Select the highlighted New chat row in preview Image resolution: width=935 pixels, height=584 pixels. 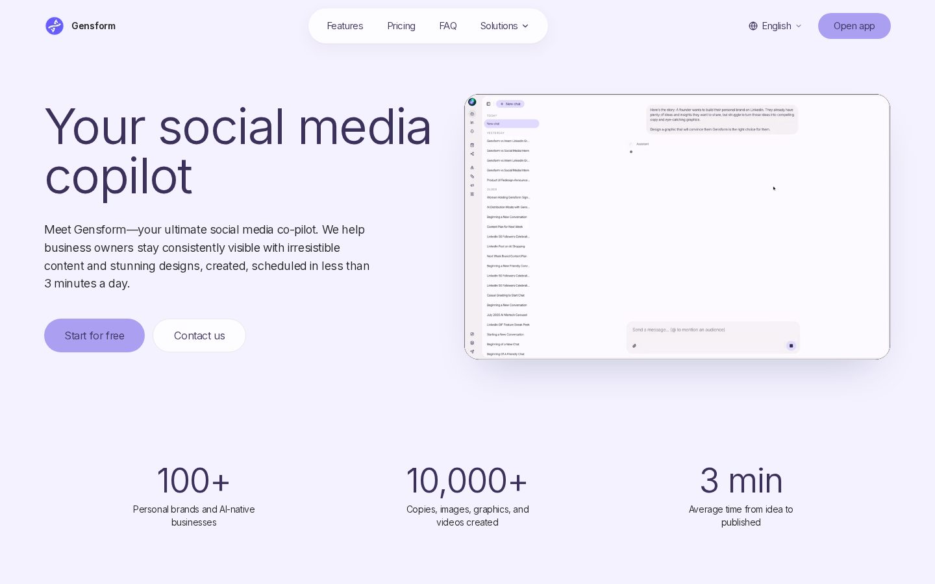click(512, 123)
